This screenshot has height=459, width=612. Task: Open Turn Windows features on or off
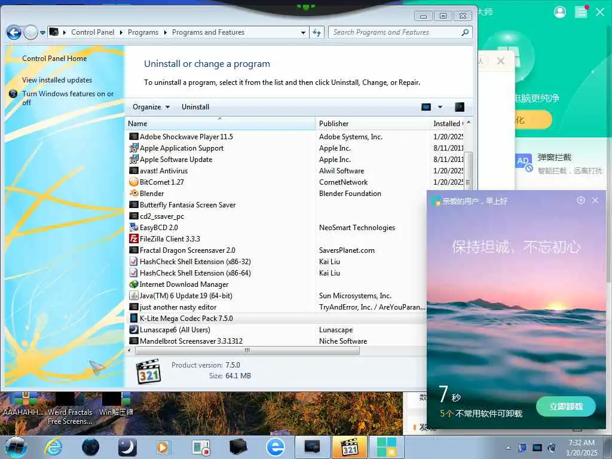pos(68,98)
